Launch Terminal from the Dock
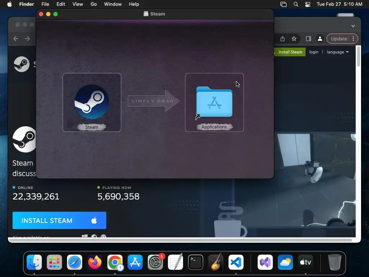 point(196,262)
